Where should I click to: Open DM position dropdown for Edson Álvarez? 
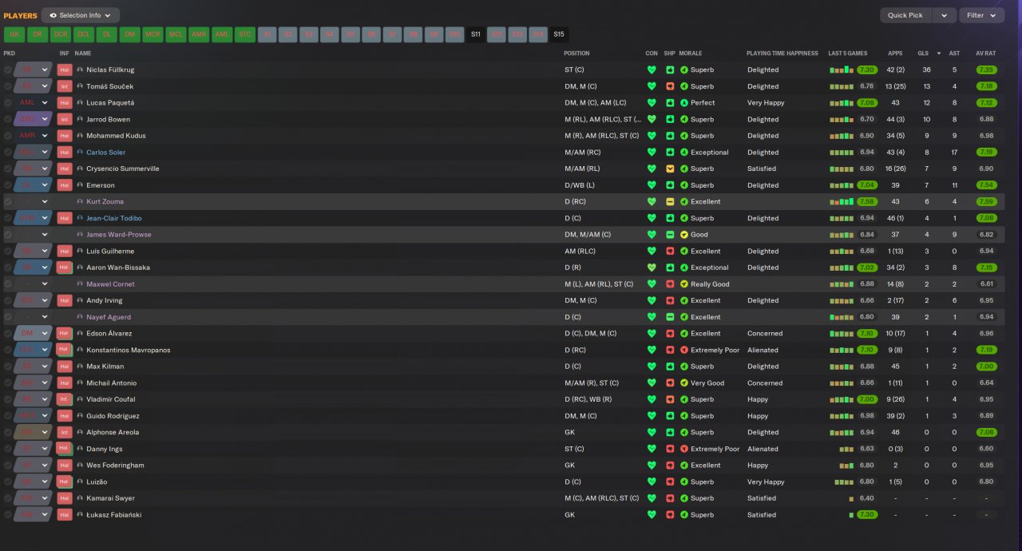coord(45,333)
